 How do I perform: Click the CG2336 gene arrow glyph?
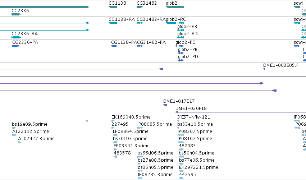click(16, 14)
